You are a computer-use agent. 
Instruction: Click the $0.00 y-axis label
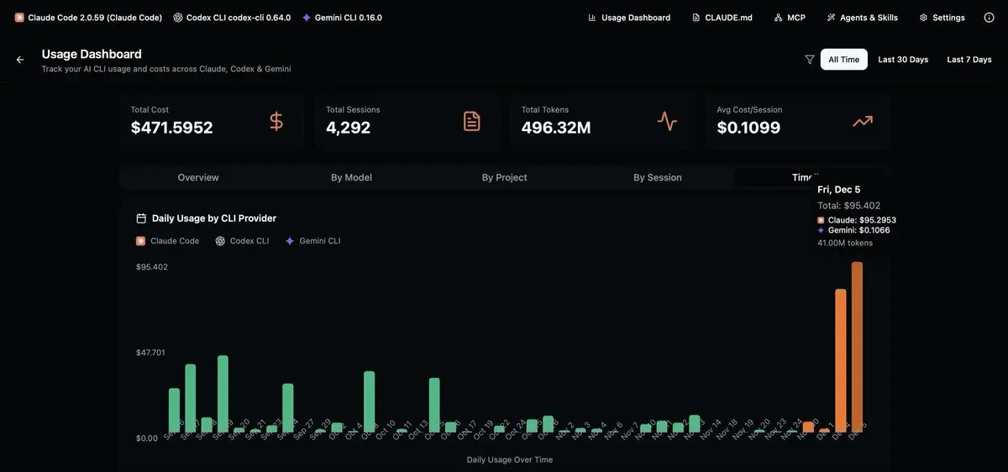146,438
